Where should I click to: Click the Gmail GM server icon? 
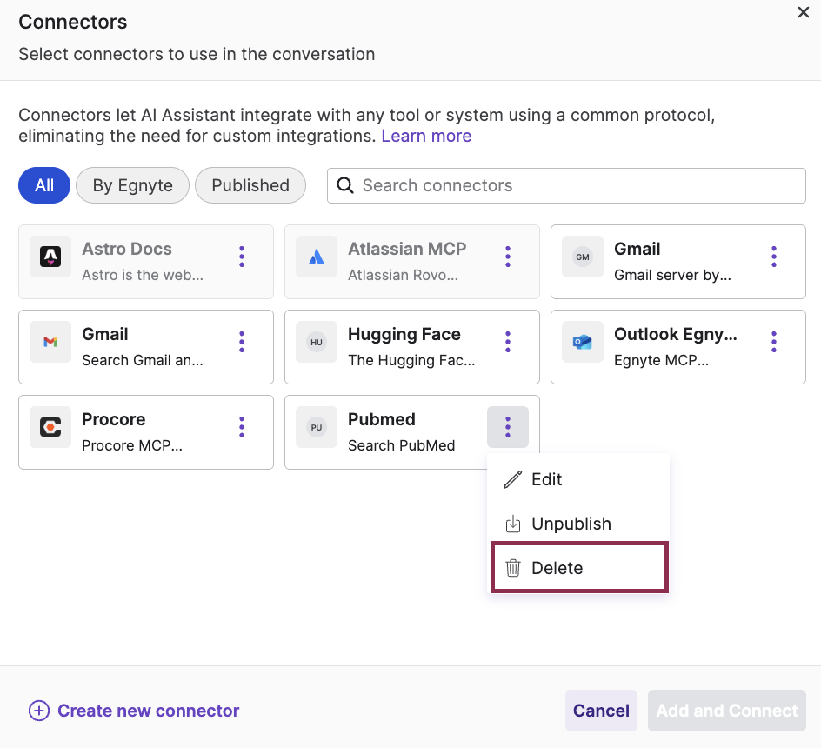pyautogui.click(x=582, y=257)
